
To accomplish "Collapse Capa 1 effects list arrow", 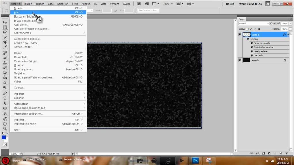I will [x=288, y=34].
